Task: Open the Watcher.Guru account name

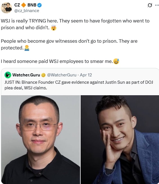Action: (x=26, y=75)
